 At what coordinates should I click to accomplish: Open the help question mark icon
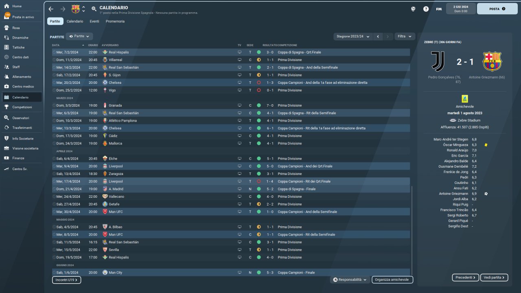point(426,9)
